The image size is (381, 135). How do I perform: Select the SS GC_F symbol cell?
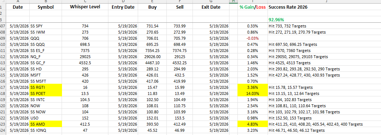click(46, 63)
